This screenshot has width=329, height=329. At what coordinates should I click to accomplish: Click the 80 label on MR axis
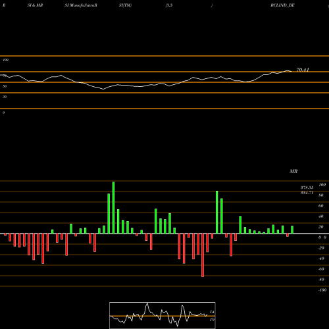(321, 195)
